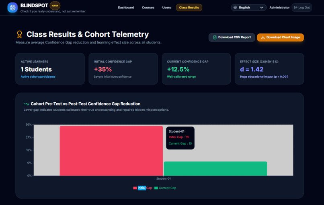Select the Class Results tab
This screenshot has width=324, height=205.
[x=189, y=8]
